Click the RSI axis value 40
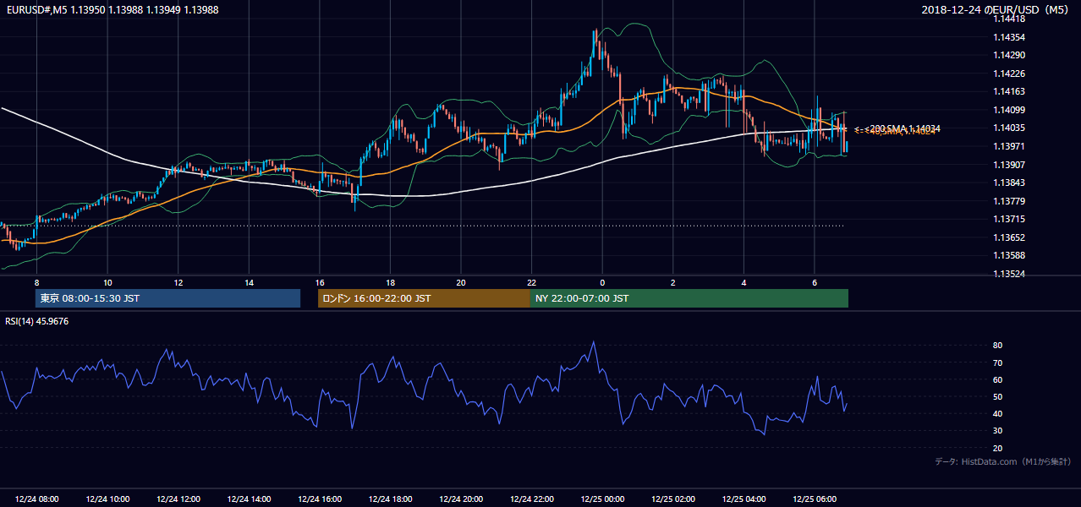The image size is (1081, 507). click(998, 413)
